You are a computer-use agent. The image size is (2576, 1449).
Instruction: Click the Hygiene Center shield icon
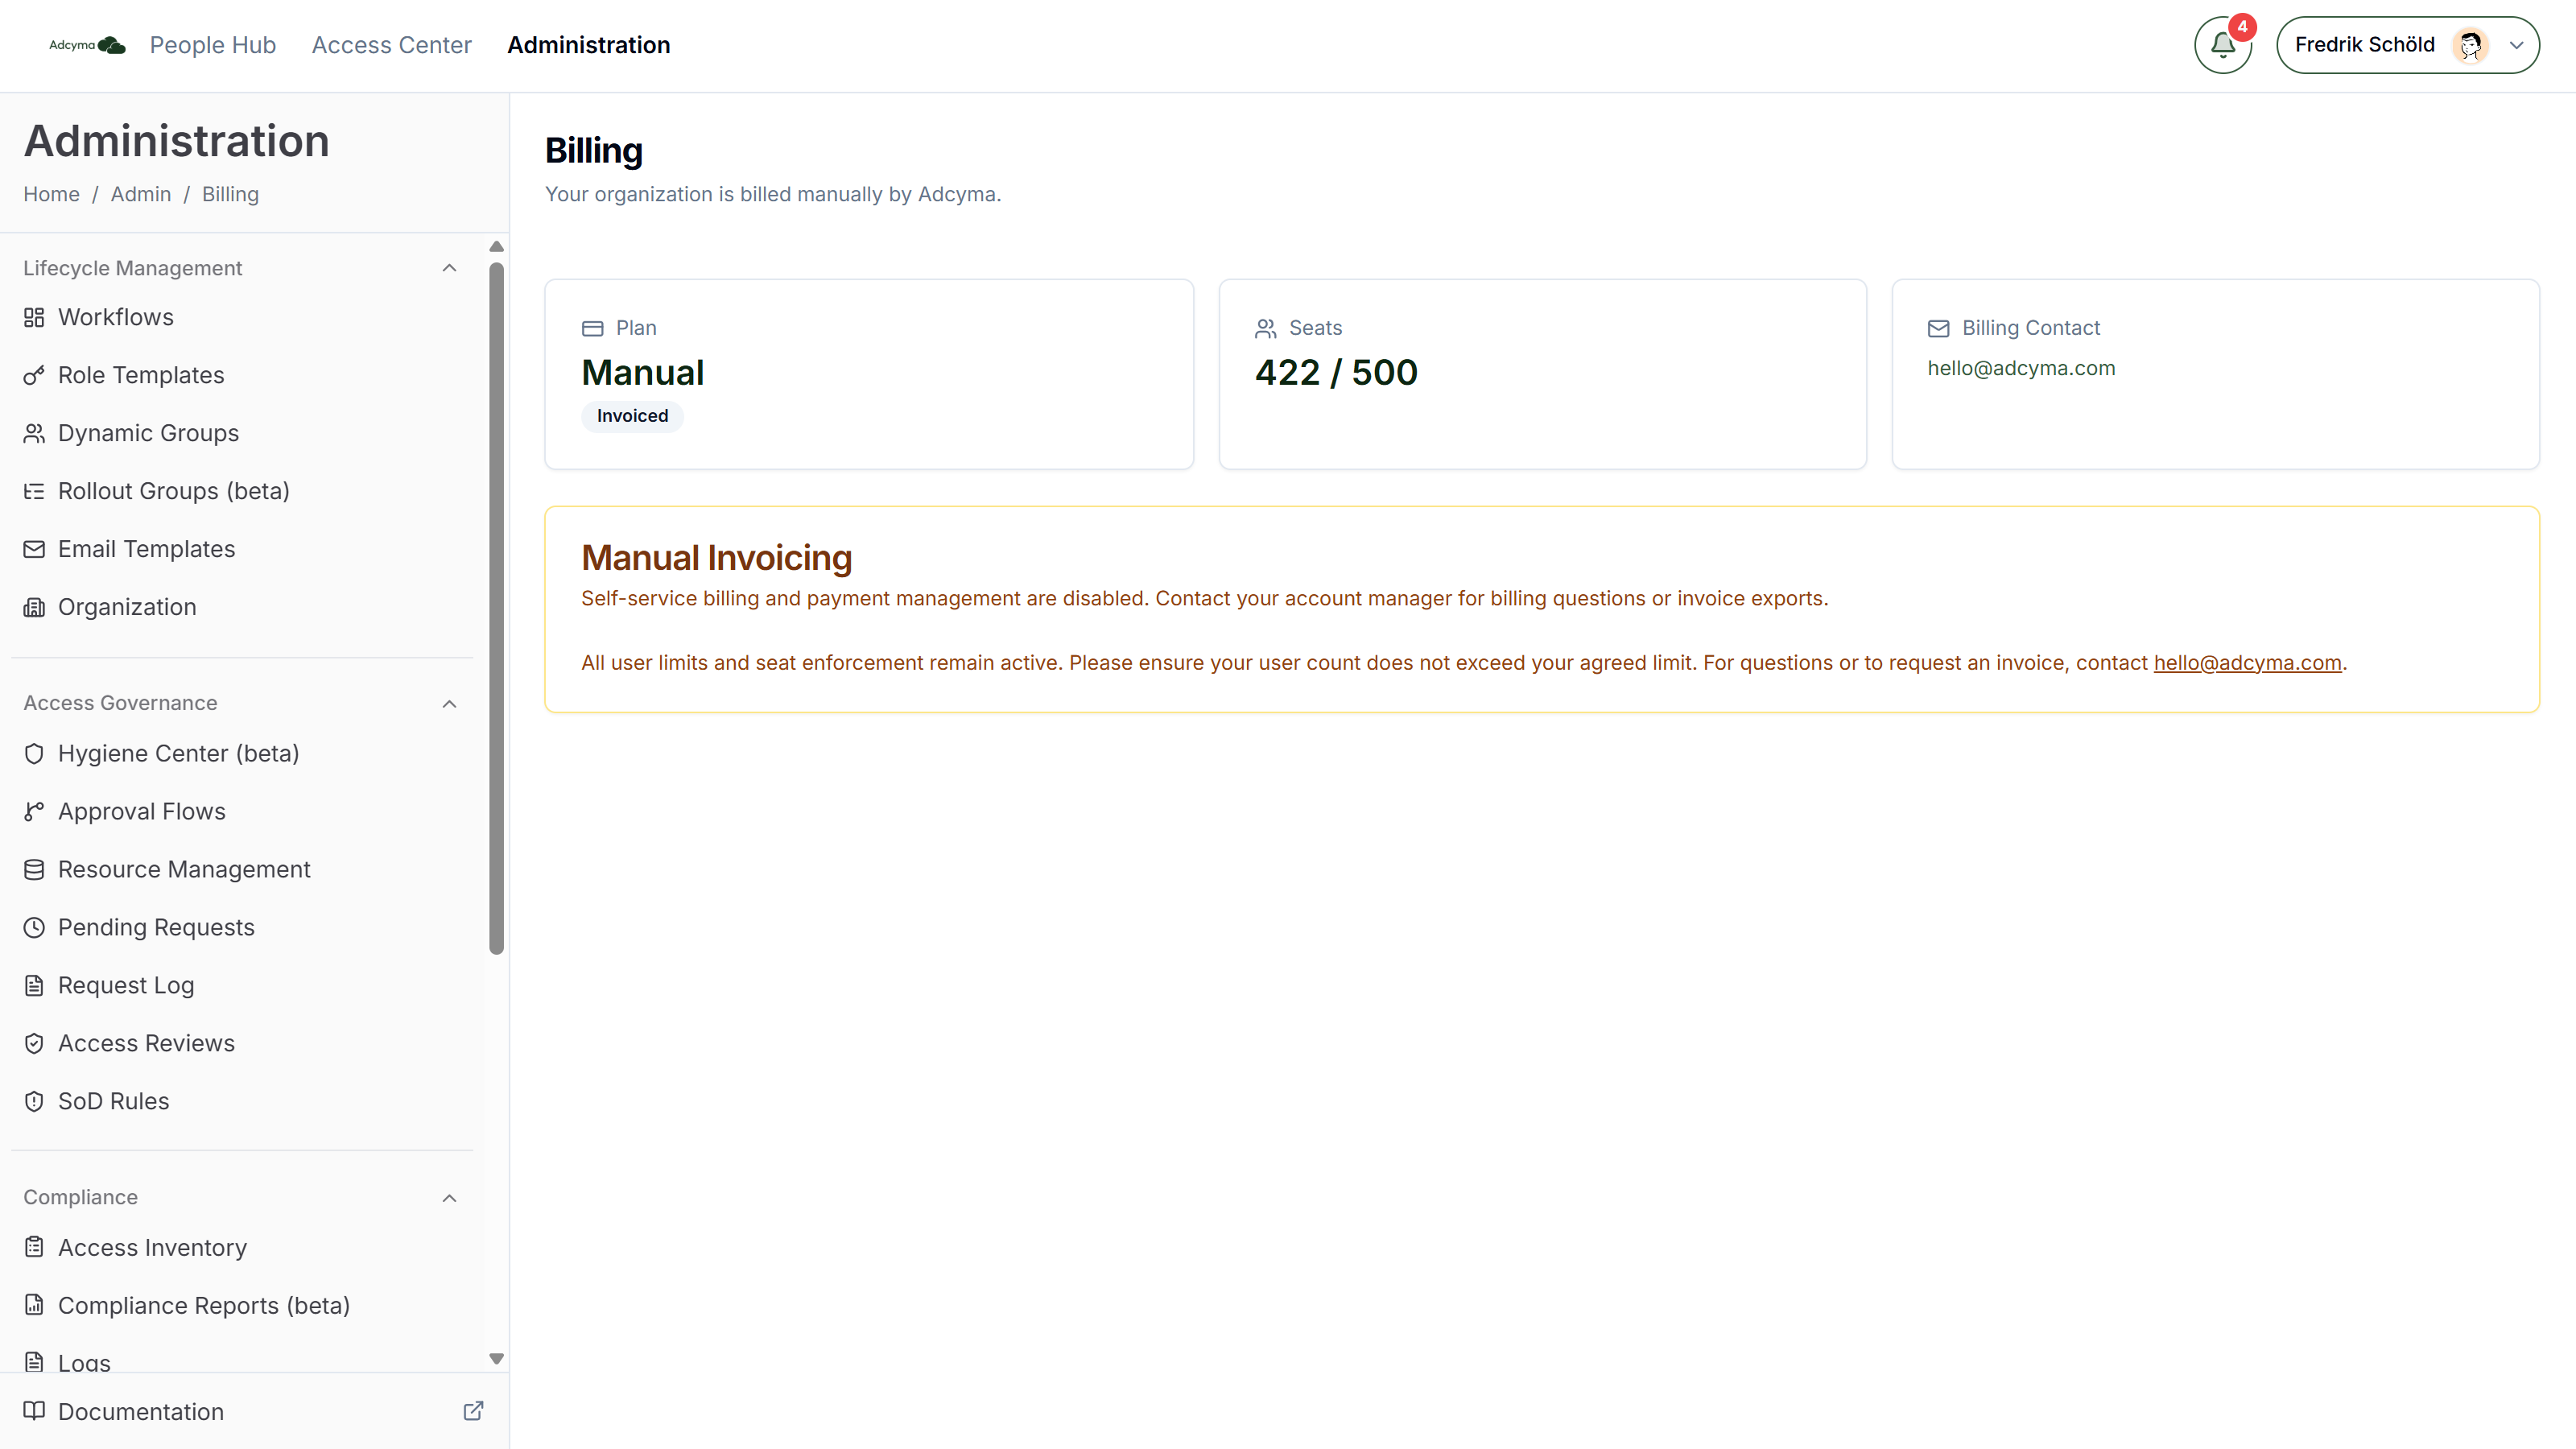(34, 754)
